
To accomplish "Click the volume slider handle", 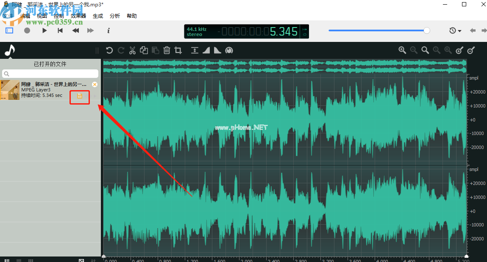I will click(x=427, y=30).
